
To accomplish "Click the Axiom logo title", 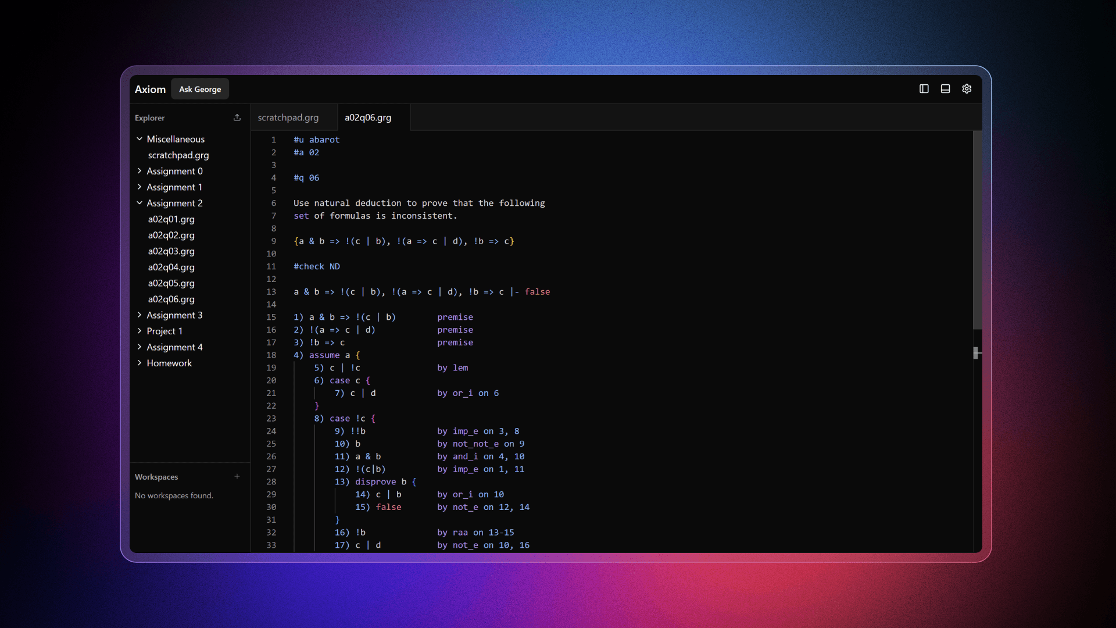I will tap(150, 89).
